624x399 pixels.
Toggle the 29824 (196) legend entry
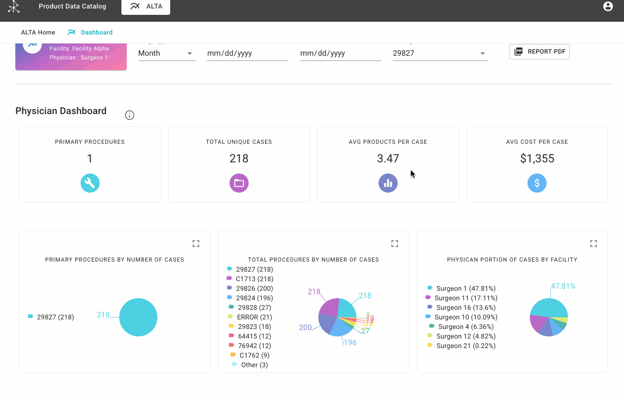(250, 298)
